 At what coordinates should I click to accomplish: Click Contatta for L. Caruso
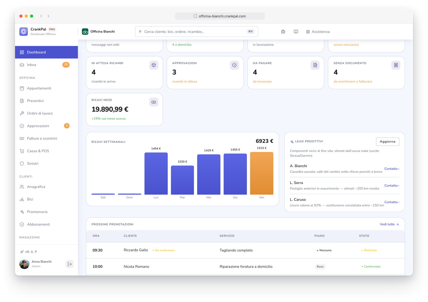click(392, 202)
